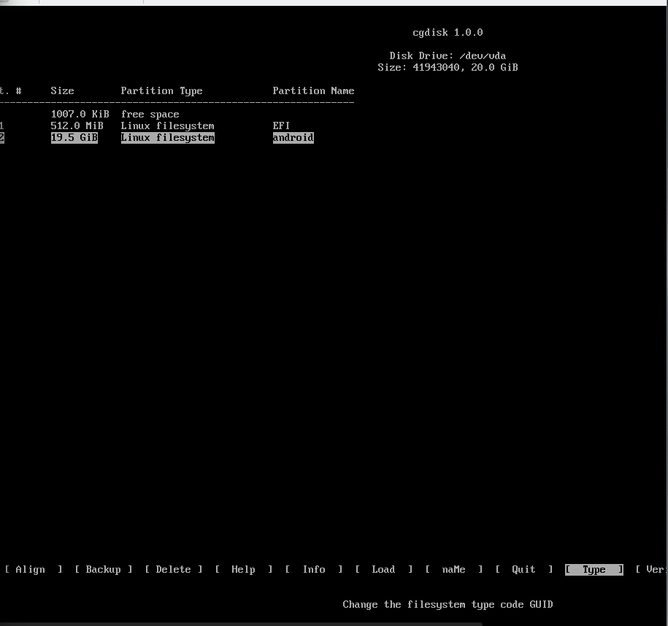Open the Help menu option
The width and height of the screenshot is (668, 626).
243,570
